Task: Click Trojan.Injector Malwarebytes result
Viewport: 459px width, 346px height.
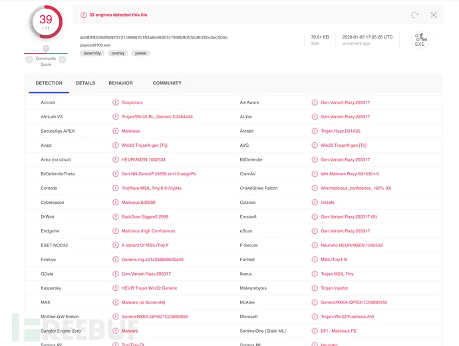Action: 335,288
